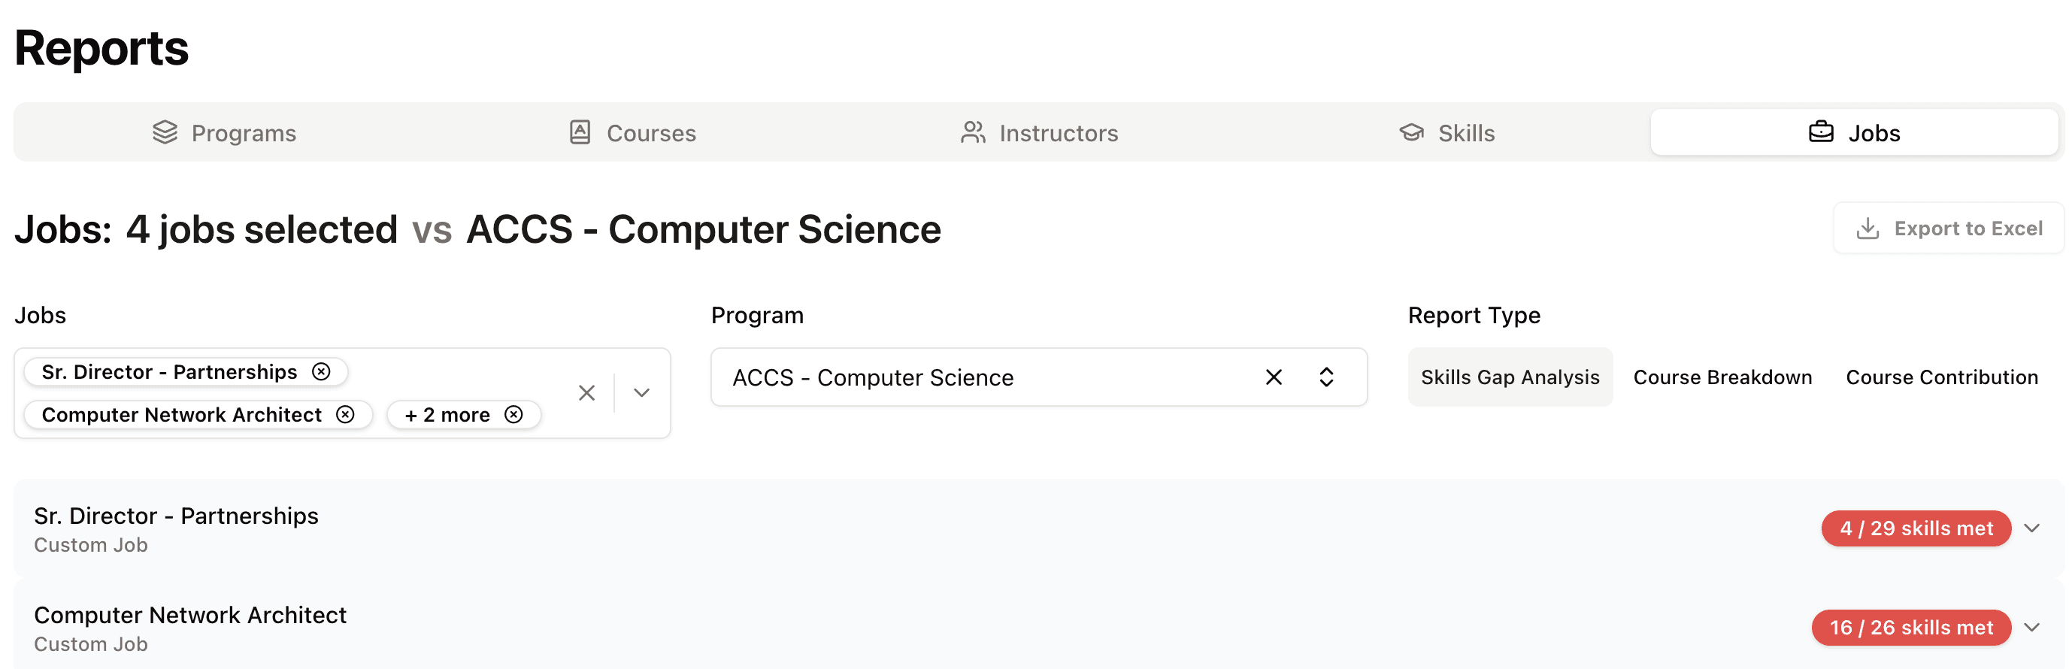
Task: Click the Skills graduation cap icon
Action: pyautogui.click(x=1412, y=132)
